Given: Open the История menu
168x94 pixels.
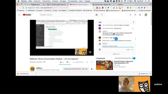Looking at the screenshot, I should tap(55, 1).
